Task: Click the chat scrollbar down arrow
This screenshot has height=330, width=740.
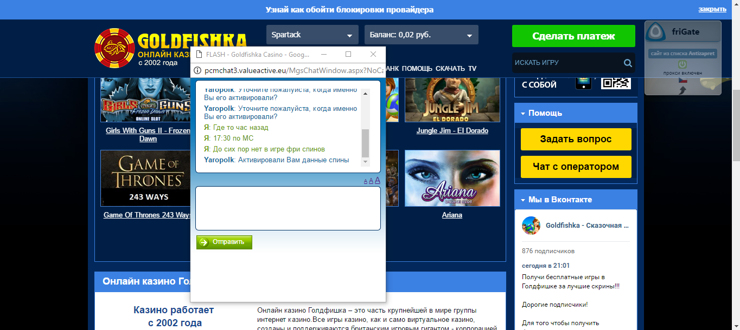Action: click(x=365, y=162)
